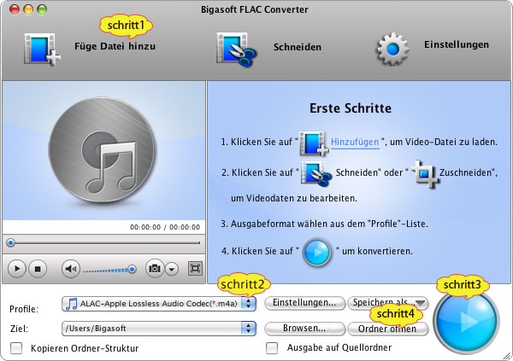Open snapshot options dropdown arrow
The width and height of the screenshot is (513, 361).
(x=172, y=269)
